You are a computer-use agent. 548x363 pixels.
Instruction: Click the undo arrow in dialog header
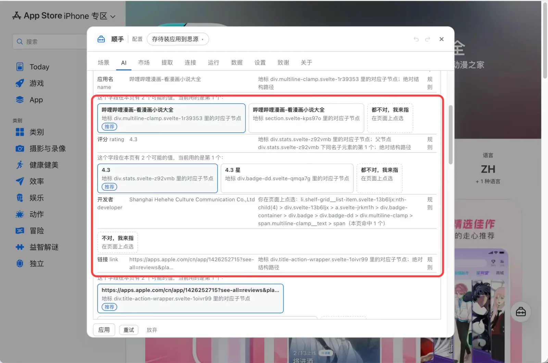tap(416, 39)
